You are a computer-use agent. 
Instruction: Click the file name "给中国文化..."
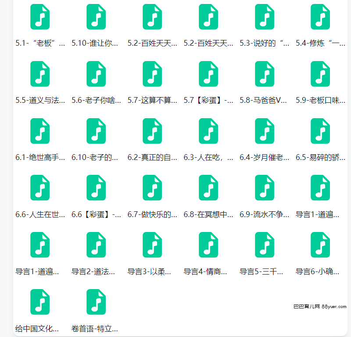[37, 329]
